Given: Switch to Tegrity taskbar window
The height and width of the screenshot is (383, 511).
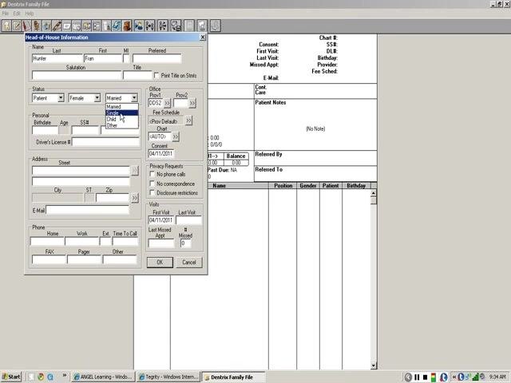Looking at the screenshot, I should click(168, 377).
